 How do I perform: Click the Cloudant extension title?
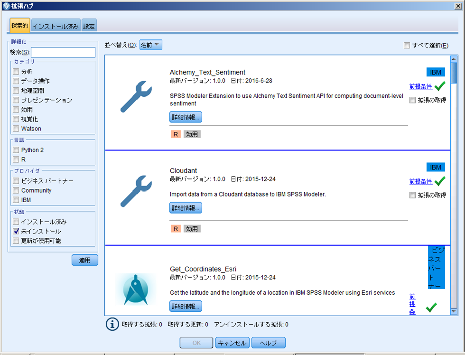tap(183, 170)
